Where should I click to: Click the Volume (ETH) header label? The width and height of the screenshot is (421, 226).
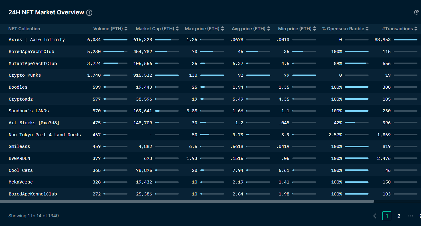click(x=108, y=29)
